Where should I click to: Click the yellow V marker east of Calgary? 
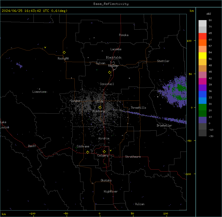110,151
